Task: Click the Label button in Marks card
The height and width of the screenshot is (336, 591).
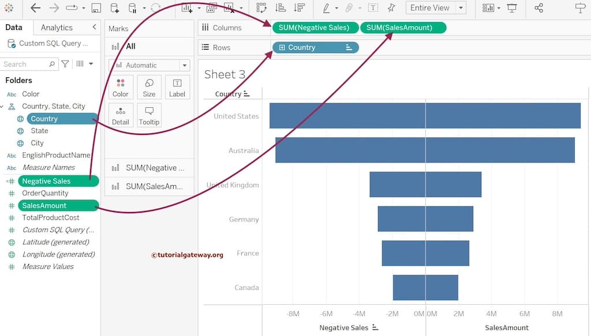Action: pos(177,87)
